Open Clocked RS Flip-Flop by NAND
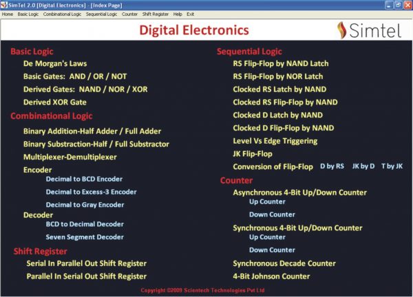 [285, 102]
